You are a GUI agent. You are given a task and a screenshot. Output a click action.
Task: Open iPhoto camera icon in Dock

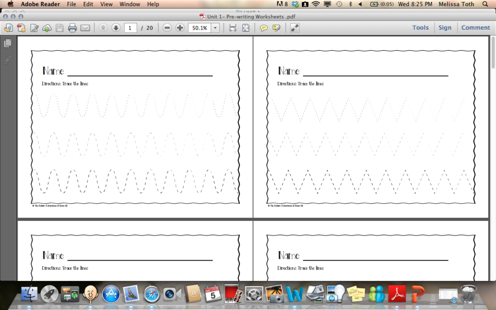coord(274,294)
